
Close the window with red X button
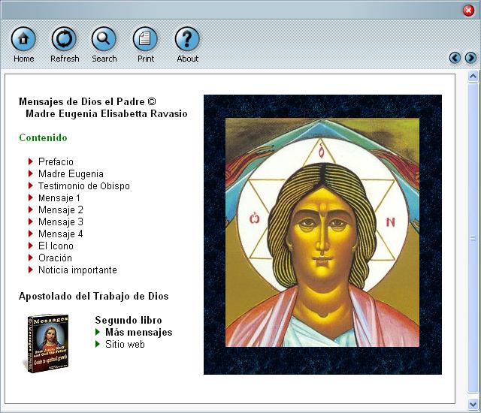468,10
